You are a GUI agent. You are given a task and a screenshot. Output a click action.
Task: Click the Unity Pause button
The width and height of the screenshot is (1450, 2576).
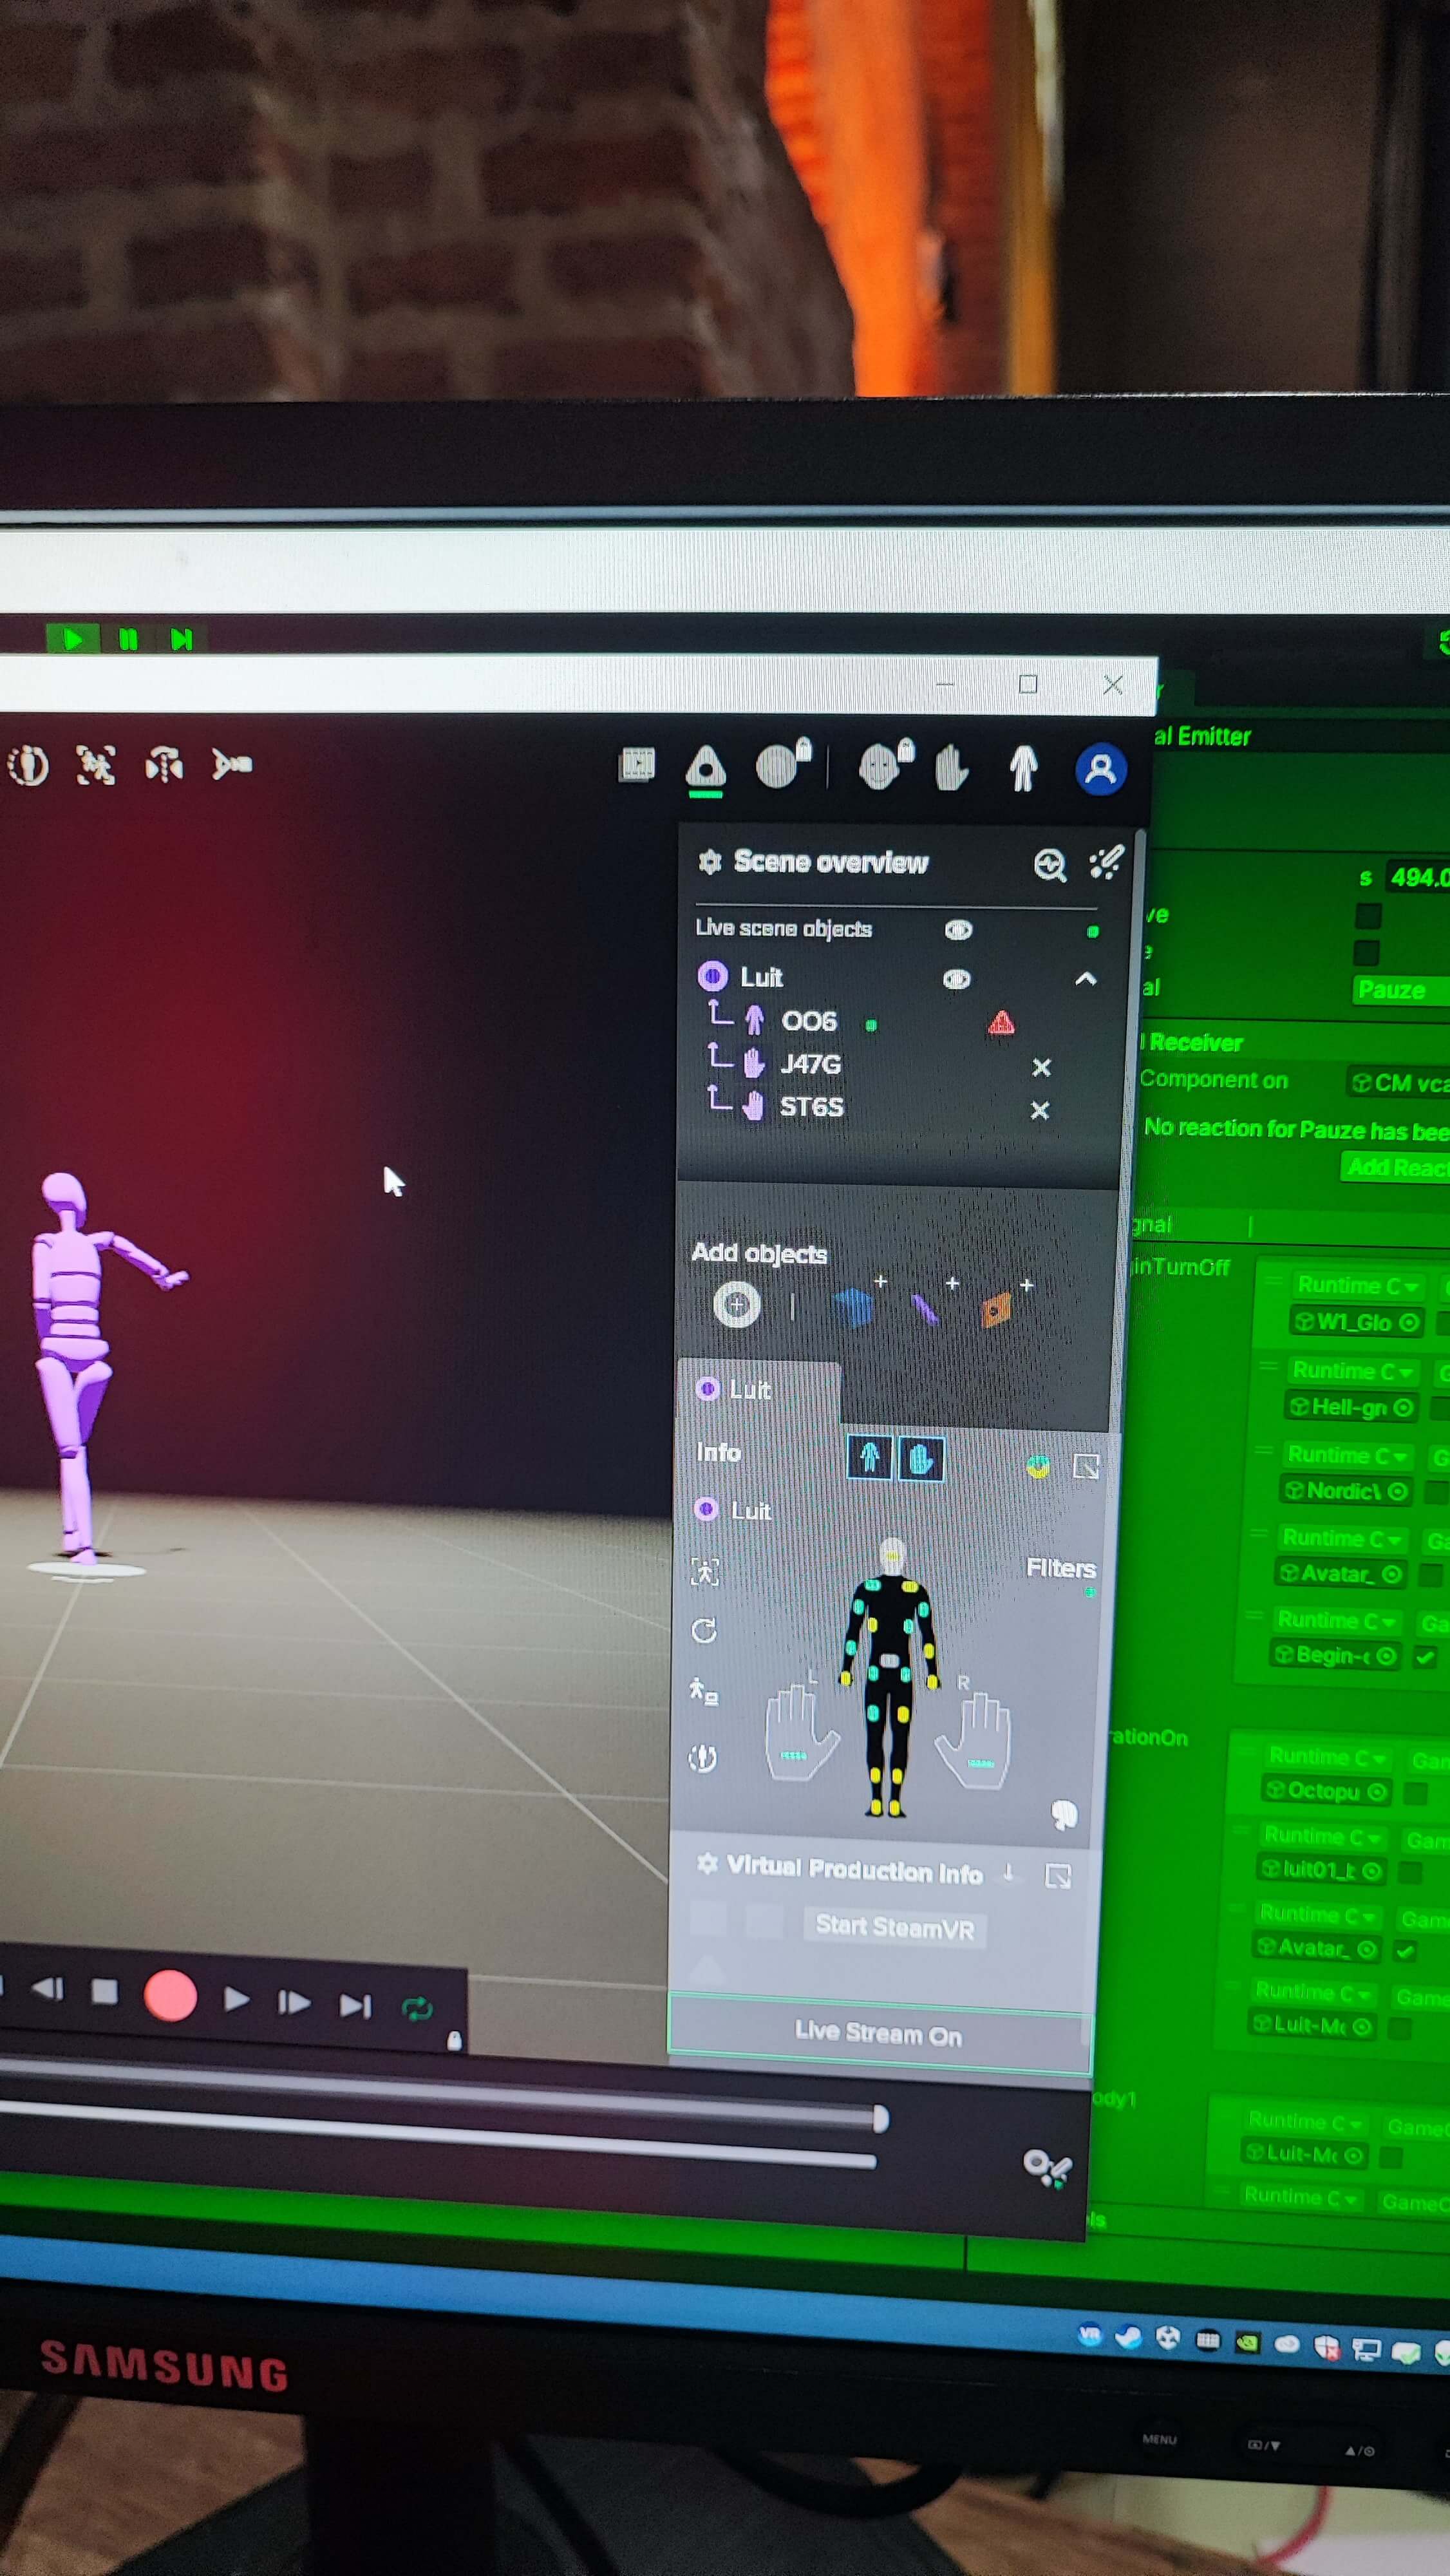point(128,639)
